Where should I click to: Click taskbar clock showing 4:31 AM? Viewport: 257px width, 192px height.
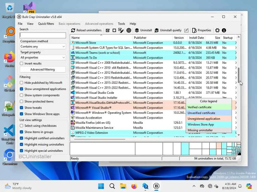[229, 186]
